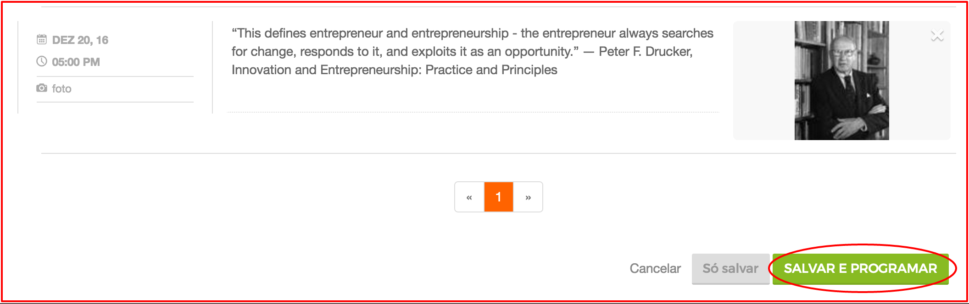The height and width of the screenshot is (304, 969).
Task: Click the empty space below the quote text
Action: [473, 94]
